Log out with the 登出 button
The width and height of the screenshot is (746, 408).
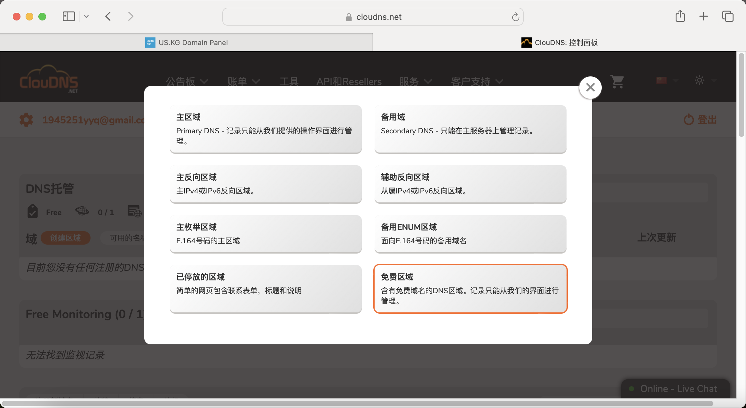[700, 120]
